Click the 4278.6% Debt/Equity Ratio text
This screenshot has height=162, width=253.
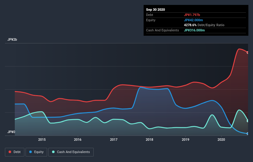click(x=204, y=25)
